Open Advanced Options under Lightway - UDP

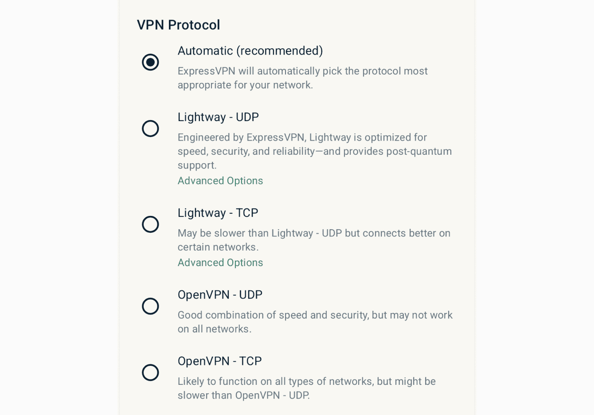pos(220,181)
